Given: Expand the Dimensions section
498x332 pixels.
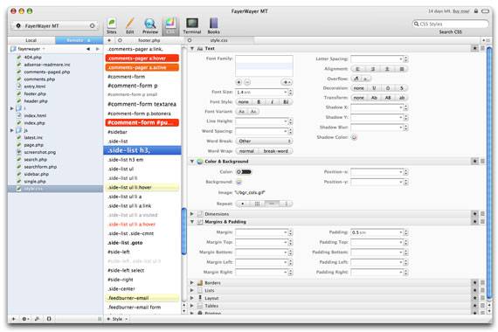Looking at the screenshot, I should pyautogui.click(x=192, y=214).
